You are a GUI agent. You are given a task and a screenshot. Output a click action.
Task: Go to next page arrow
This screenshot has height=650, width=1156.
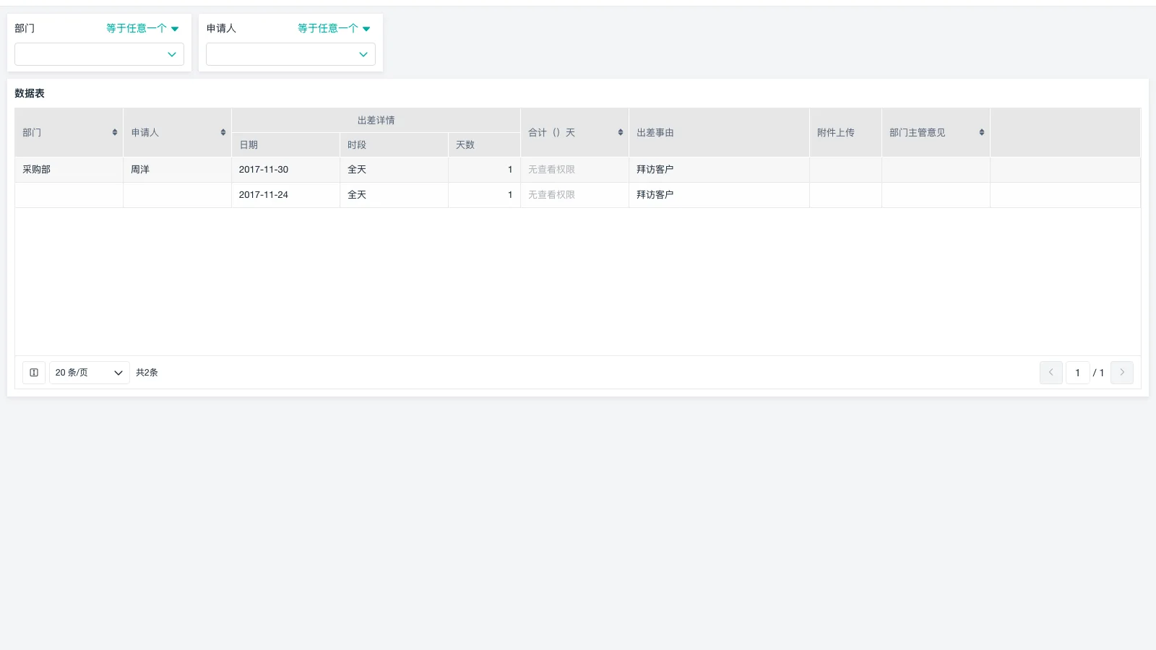coord(1121,373)
